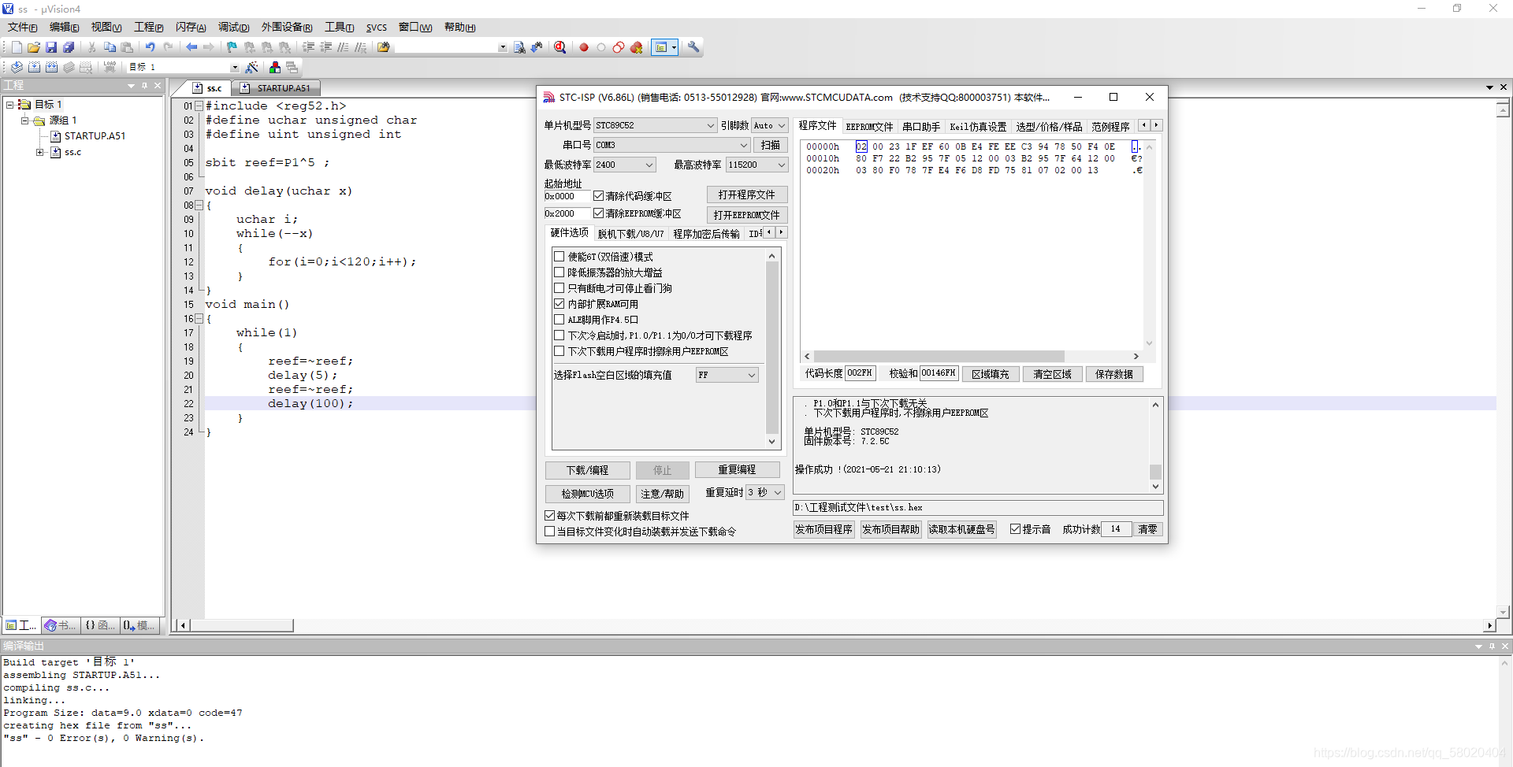This screenshot has height=767, width=1513.
Task: Select ss.c in the project tree
Action: [x=72, y=152]
